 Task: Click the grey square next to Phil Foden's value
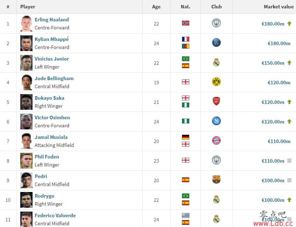[289, 161]
